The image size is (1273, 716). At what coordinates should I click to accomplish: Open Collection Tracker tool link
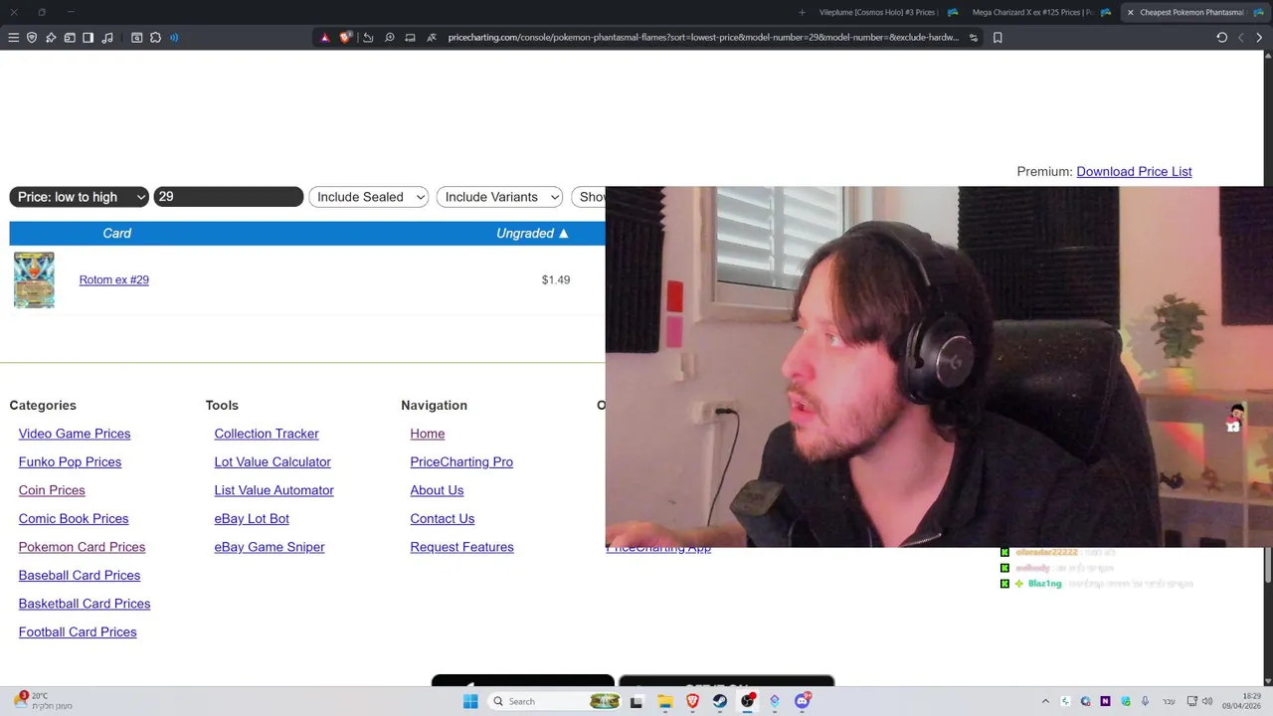[x=267, y=434]
